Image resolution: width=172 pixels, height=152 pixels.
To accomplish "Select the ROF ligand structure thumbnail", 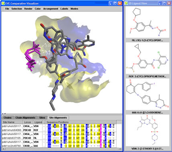I will pos(147,59).
